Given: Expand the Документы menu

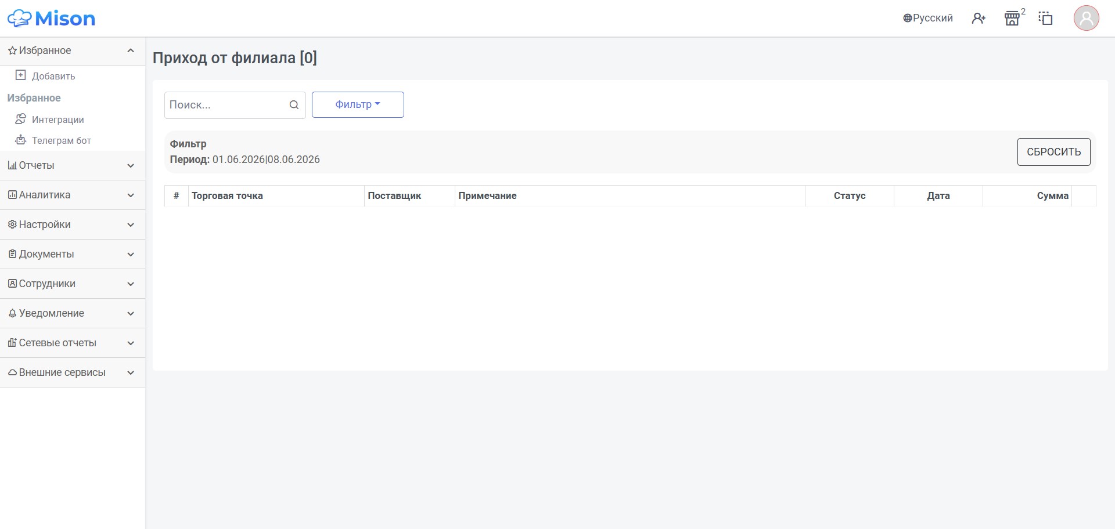Looking at the screenshot, I should 73,254.
